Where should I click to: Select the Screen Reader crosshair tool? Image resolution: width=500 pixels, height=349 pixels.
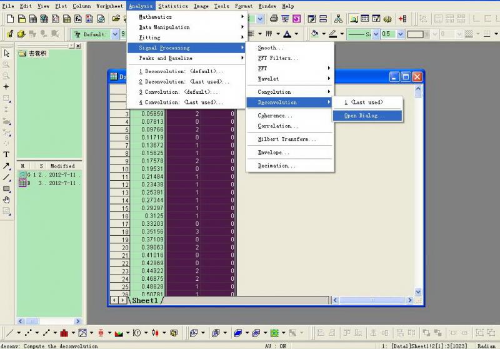[x=6, y=87]
